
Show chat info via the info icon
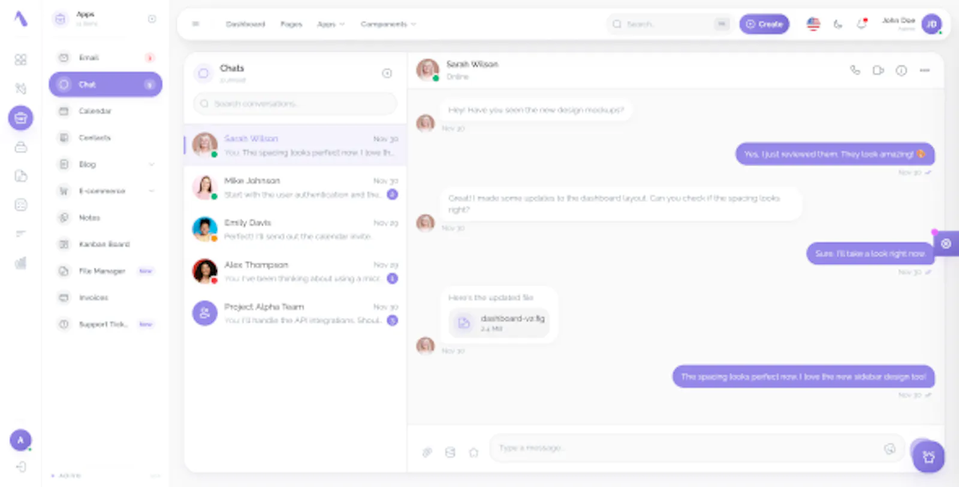point(901,71)
